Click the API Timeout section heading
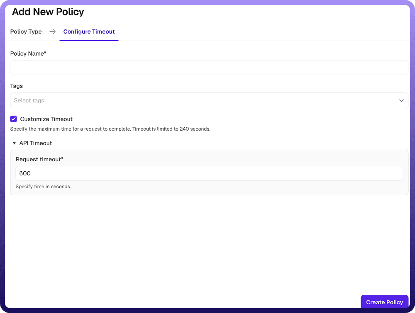Screen dimensions: 415x313 (35, 143)
